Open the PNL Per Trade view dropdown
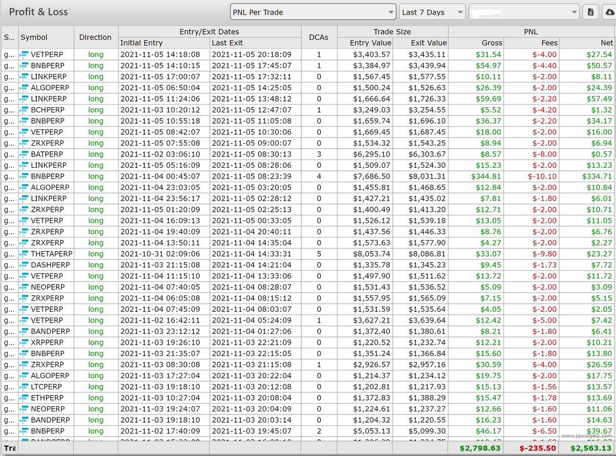 pos(313,12)
